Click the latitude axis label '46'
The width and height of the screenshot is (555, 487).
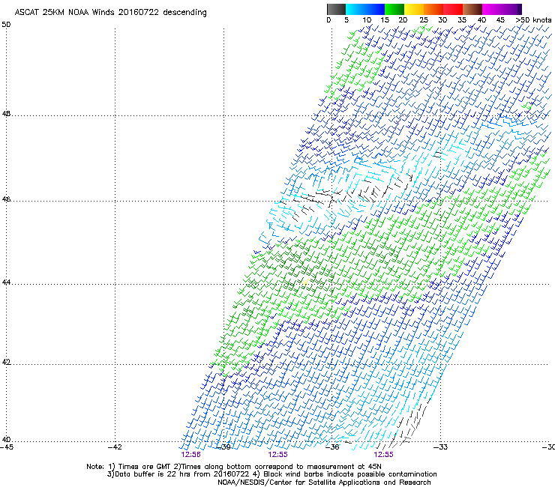(6, 199)
